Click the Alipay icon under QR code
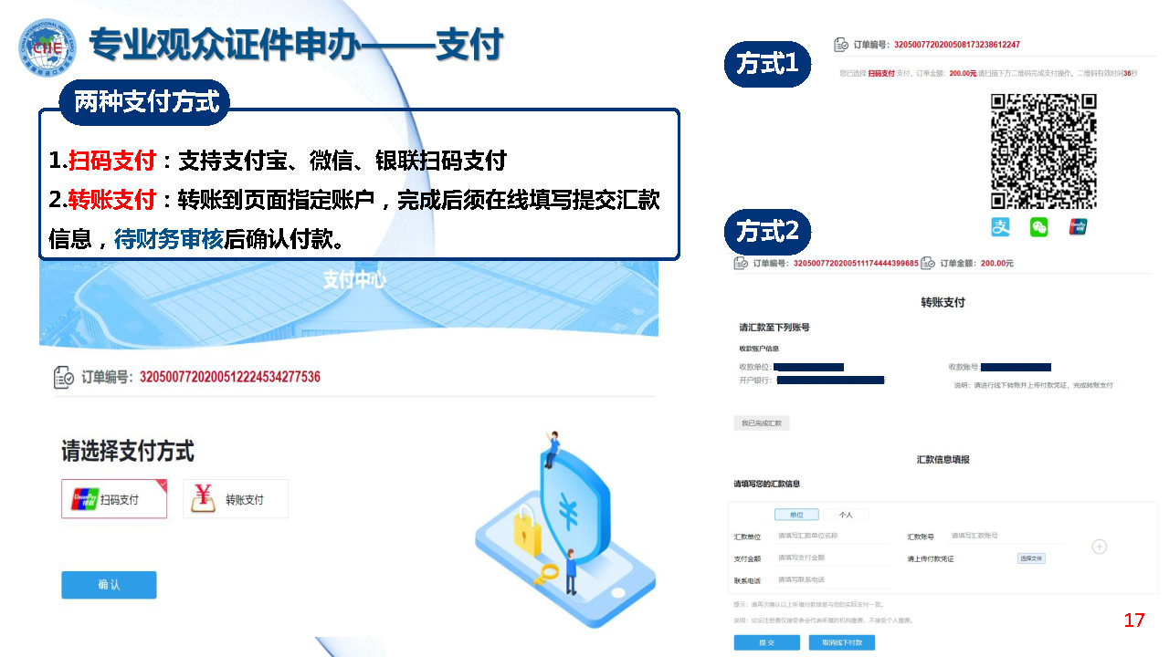 click(1002, 227)
